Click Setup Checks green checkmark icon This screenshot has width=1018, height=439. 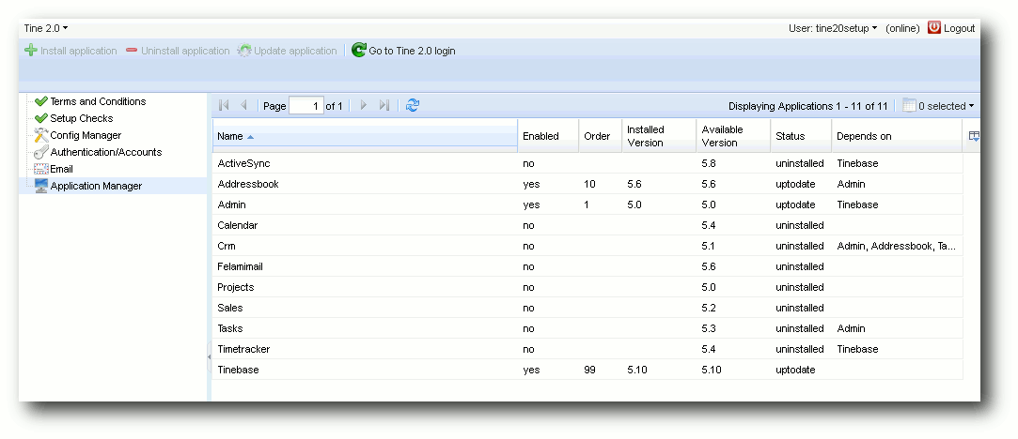click(x=41, y=118)
